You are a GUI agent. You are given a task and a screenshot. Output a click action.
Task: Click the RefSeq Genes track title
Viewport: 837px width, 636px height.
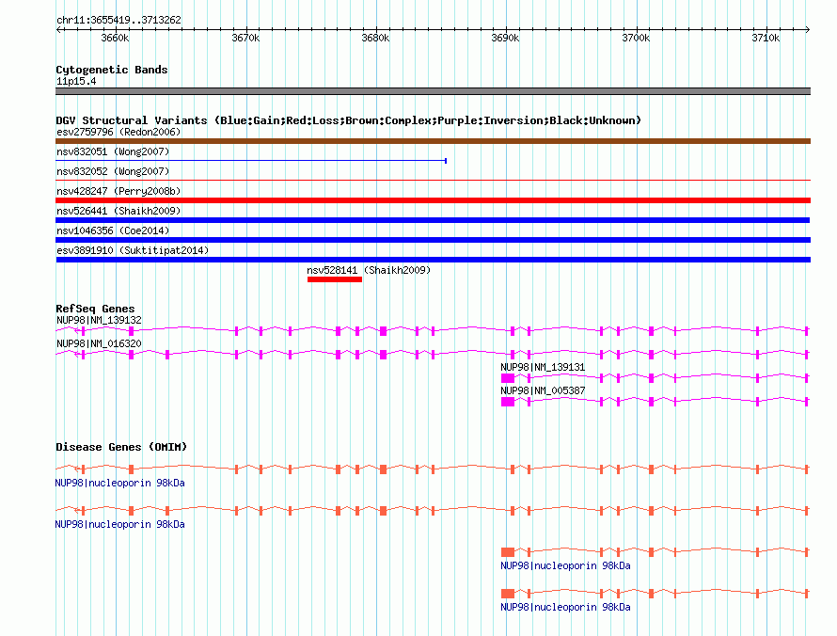click(x=95, y=309)
